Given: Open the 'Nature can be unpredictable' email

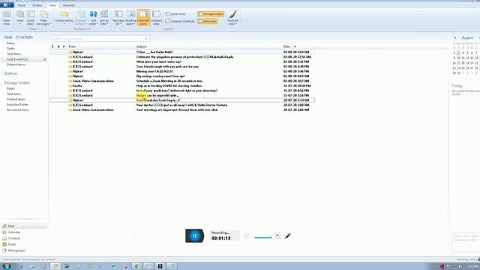Looking at the screenshot, I should click(x=182, y=95).
